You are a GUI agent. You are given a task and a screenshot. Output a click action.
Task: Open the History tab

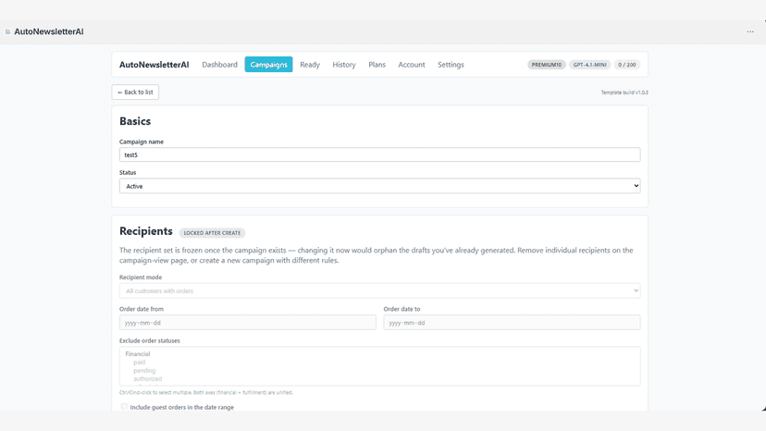[344, 65]
